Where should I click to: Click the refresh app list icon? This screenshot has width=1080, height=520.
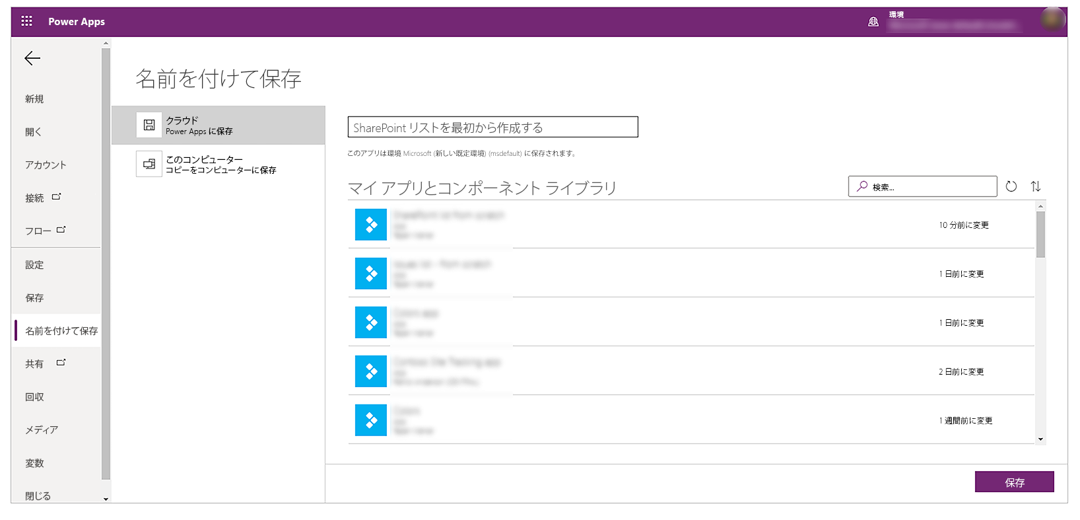coord(1011,186)
